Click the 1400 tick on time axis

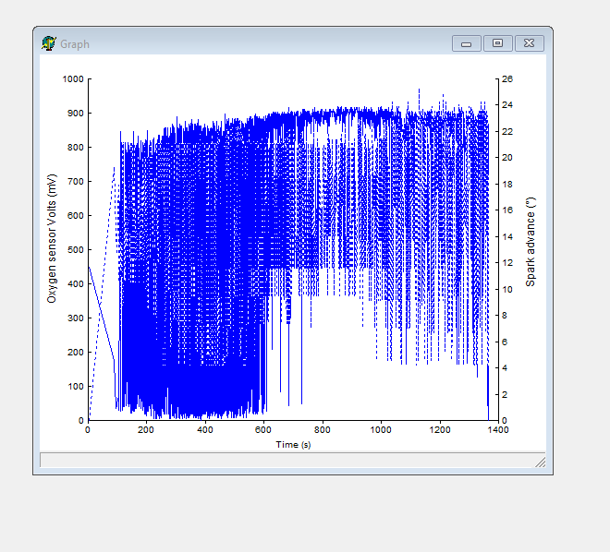[498, 430]
